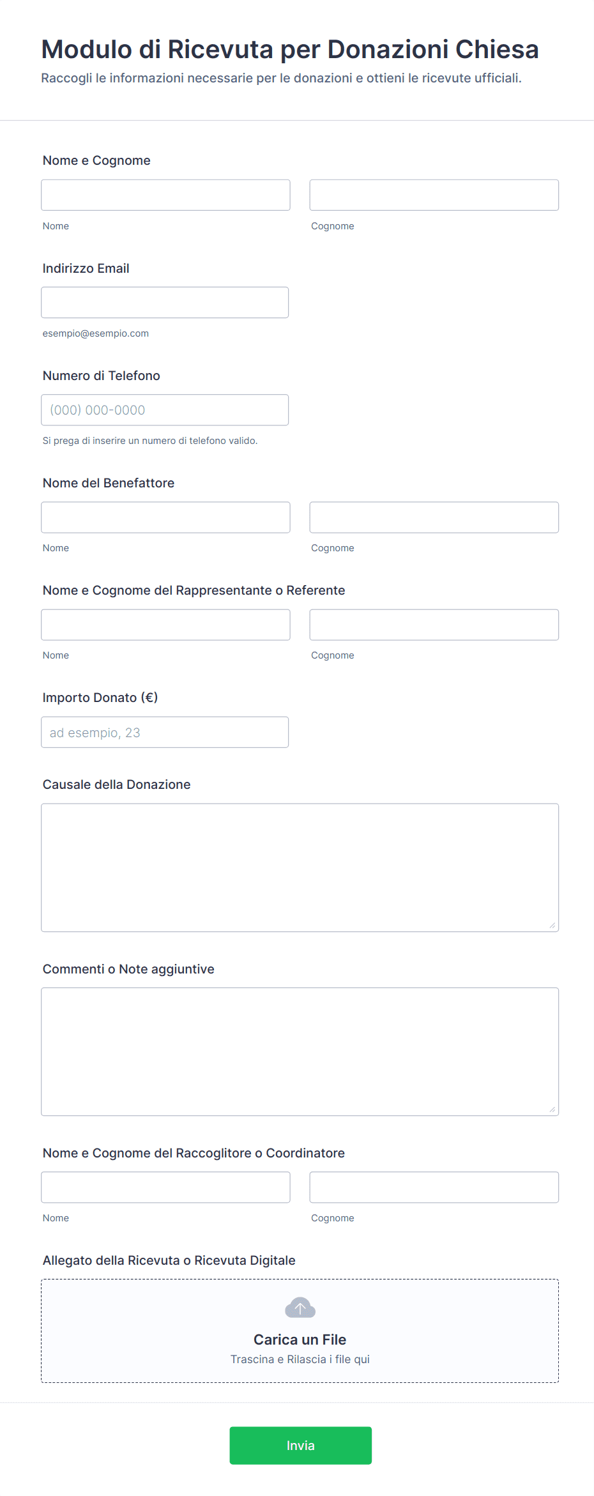Select the Raccoglitore o Coordinatore Nome field

click(x=165, y=1187)
